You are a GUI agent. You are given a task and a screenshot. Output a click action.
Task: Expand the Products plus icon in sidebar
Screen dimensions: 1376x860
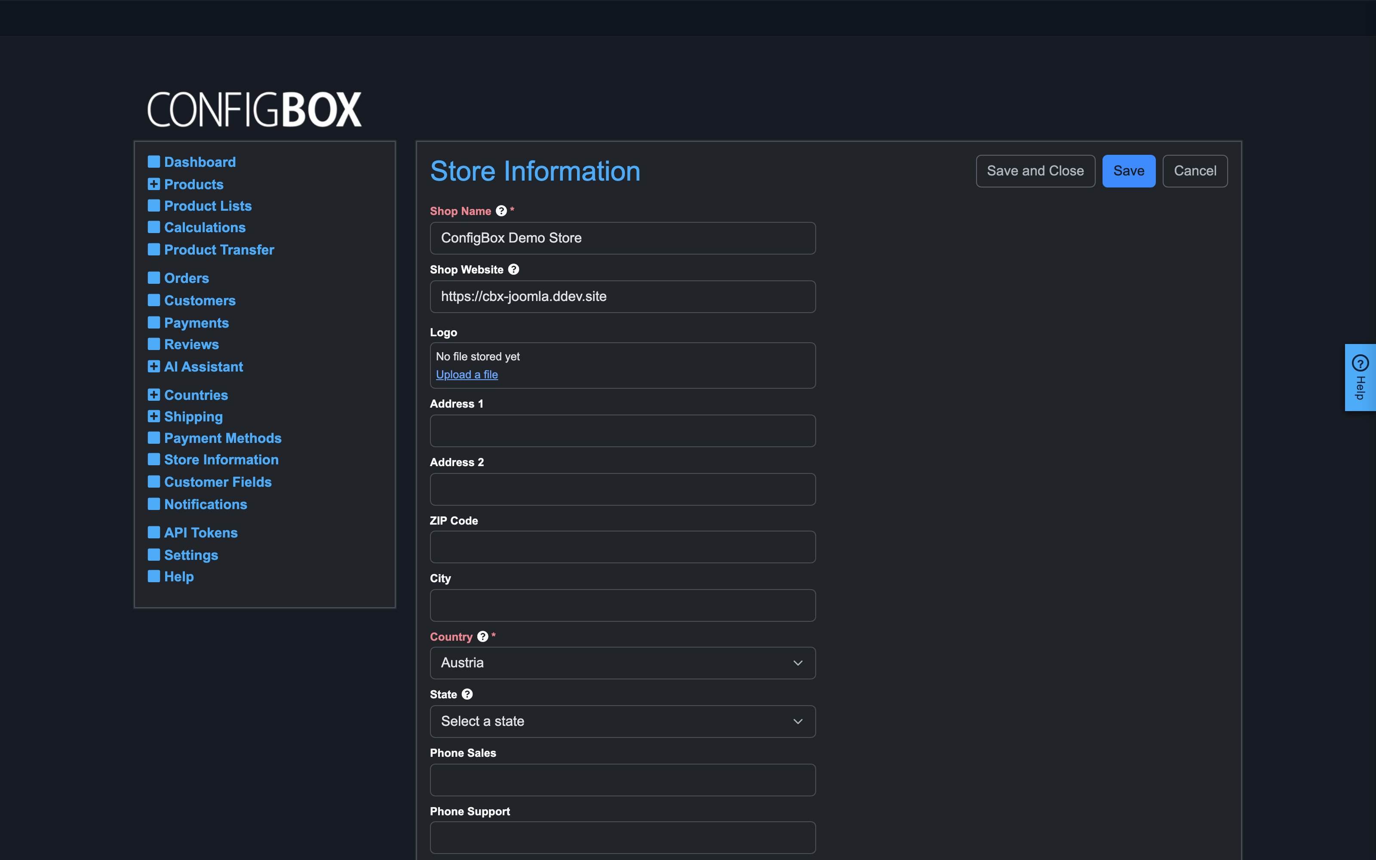point(154,184)
